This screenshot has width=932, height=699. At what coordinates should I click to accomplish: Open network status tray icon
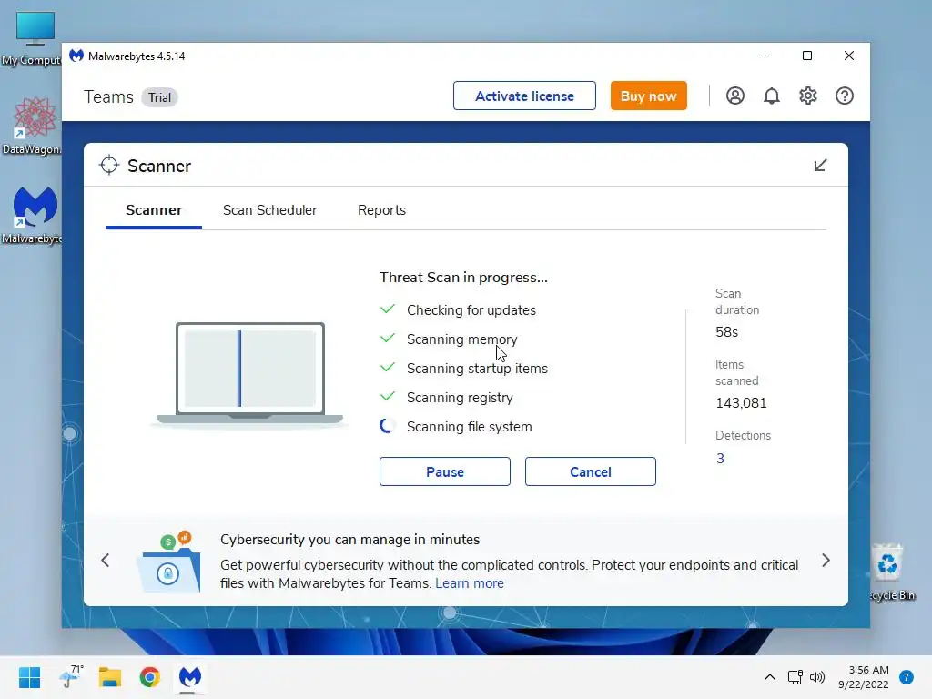(795, 677)
